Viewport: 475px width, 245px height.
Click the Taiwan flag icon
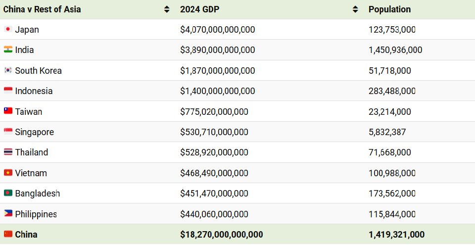point(8,112)
